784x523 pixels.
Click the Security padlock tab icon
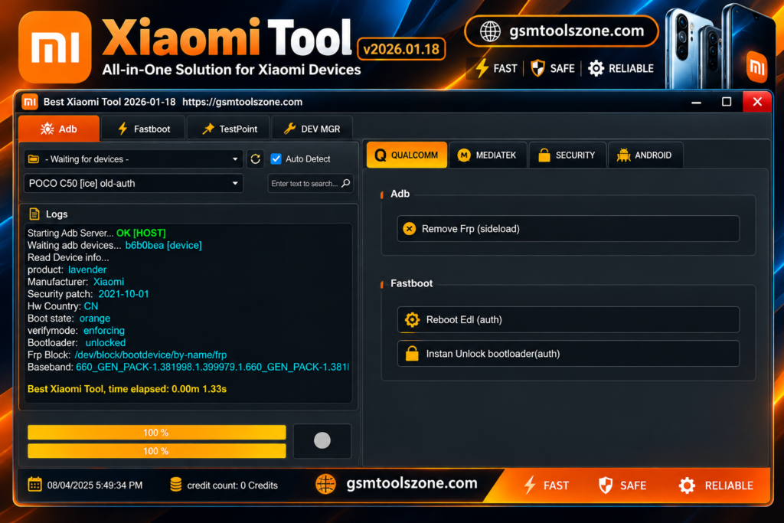coord(544,155)
